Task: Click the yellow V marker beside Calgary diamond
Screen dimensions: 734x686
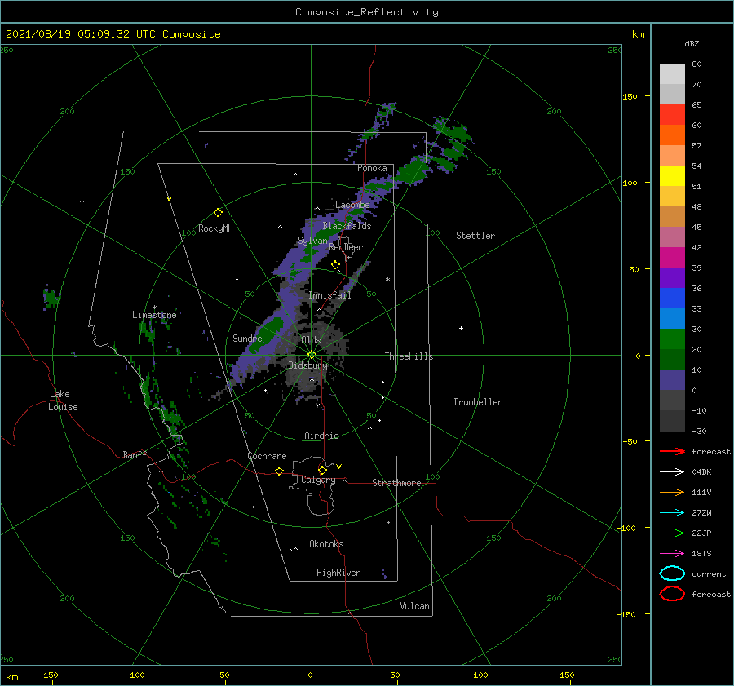Action: tap(338, 467)
